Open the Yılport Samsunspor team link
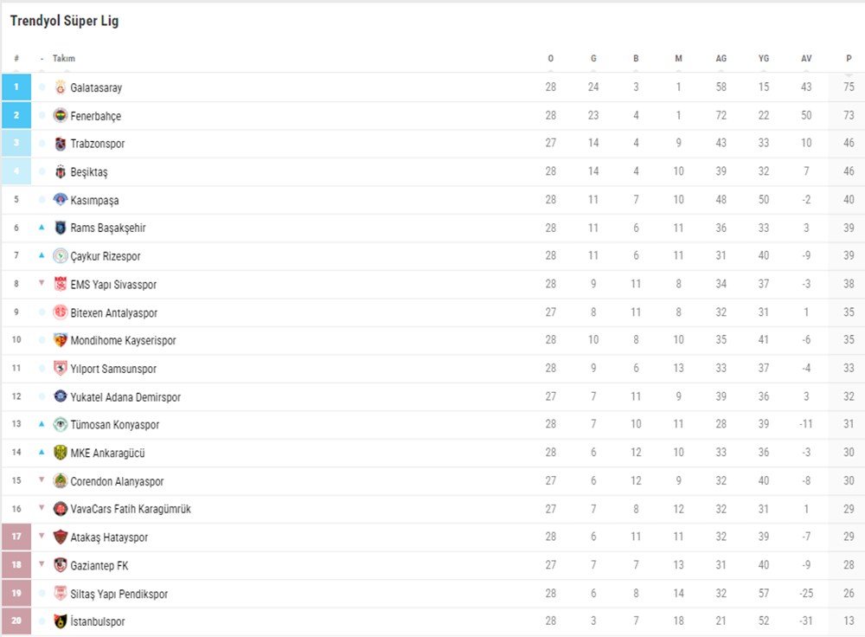865x637 pixels. [x=113, y=369]
